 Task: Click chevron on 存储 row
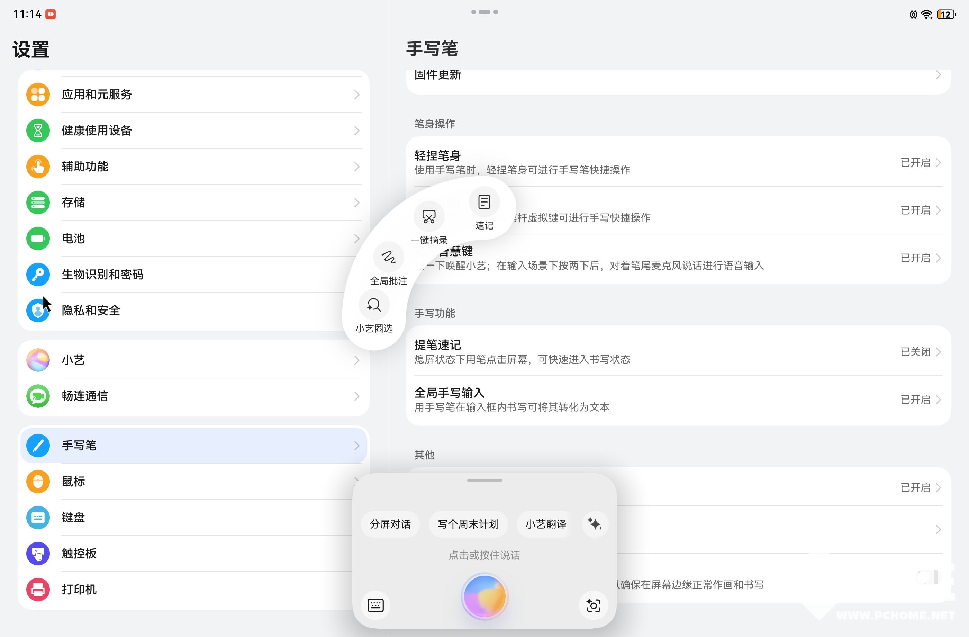point(357,203)
